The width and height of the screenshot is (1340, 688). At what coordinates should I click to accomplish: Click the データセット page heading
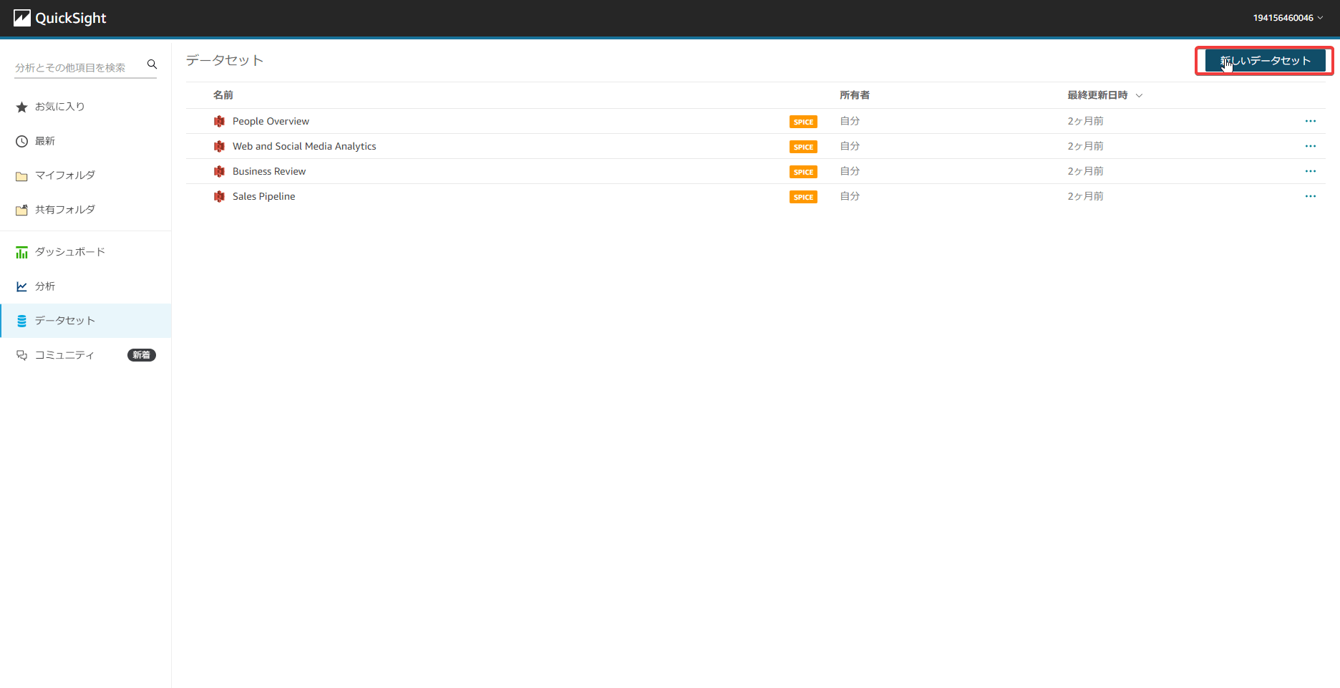pos(225,61)
